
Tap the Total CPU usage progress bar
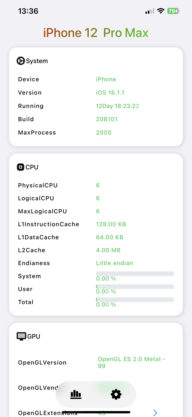(x=135, y=299)
